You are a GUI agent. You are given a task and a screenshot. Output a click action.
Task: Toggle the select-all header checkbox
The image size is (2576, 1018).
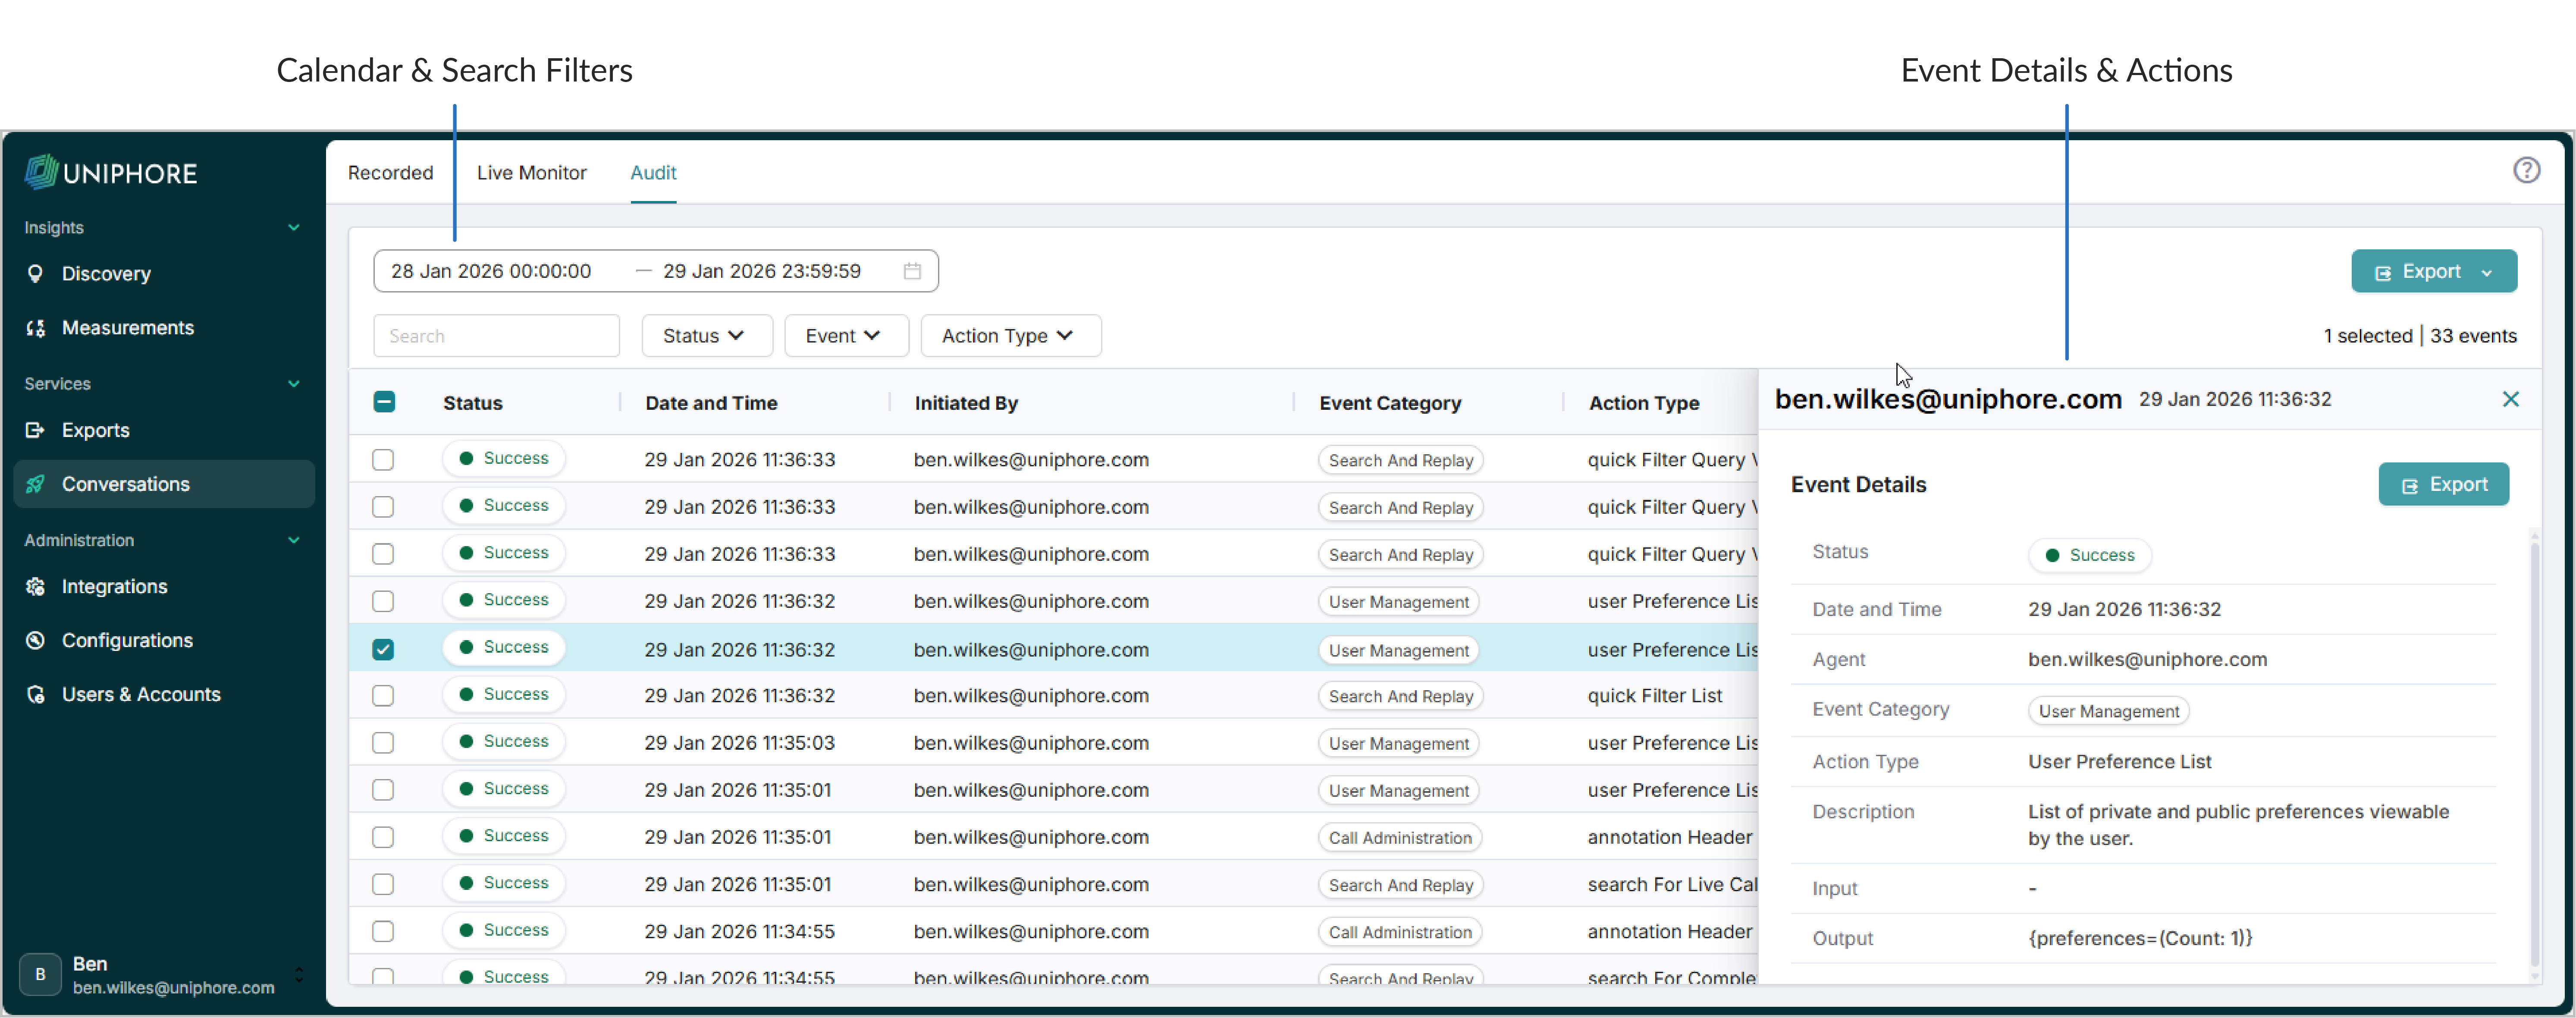[x=384, y=402]
